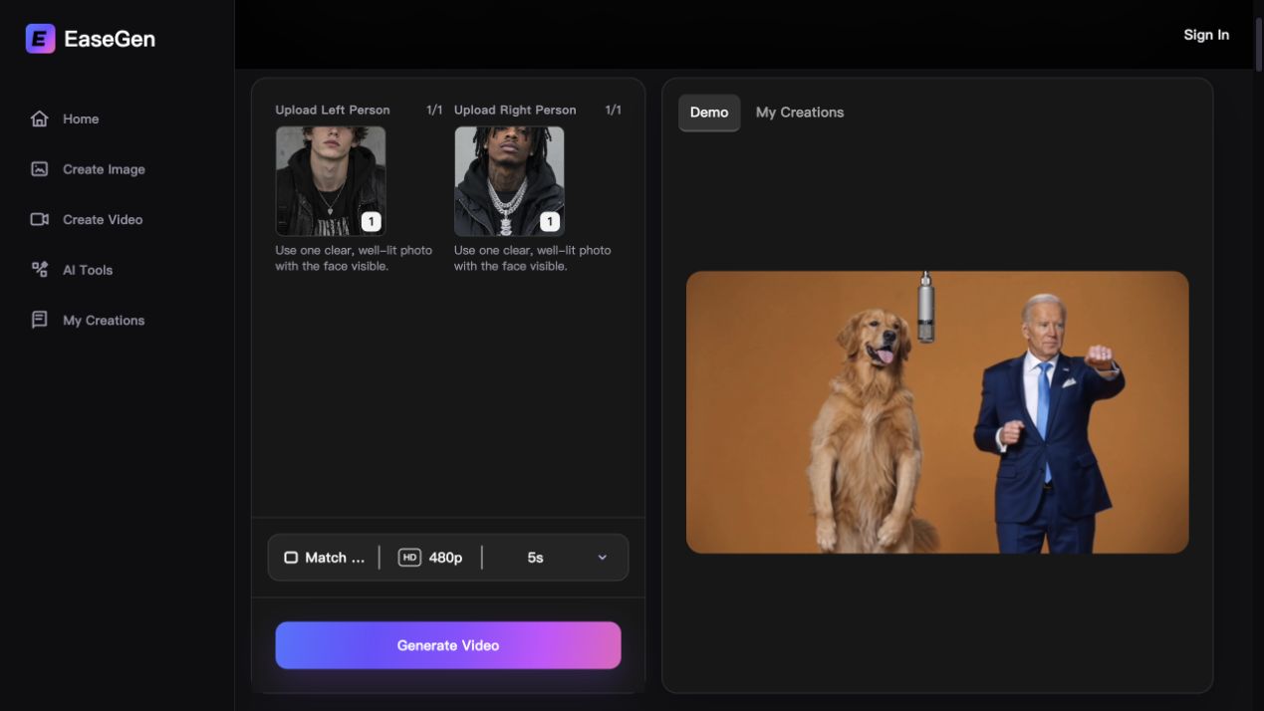1264x711 pixels.
Task: Toggle the Match checkbox
Action: coord(291,558)
